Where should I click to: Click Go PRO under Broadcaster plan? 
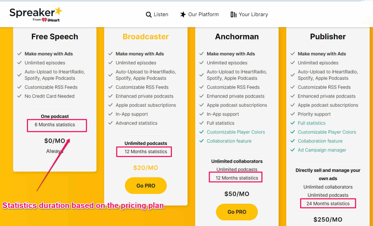[146, 185]
